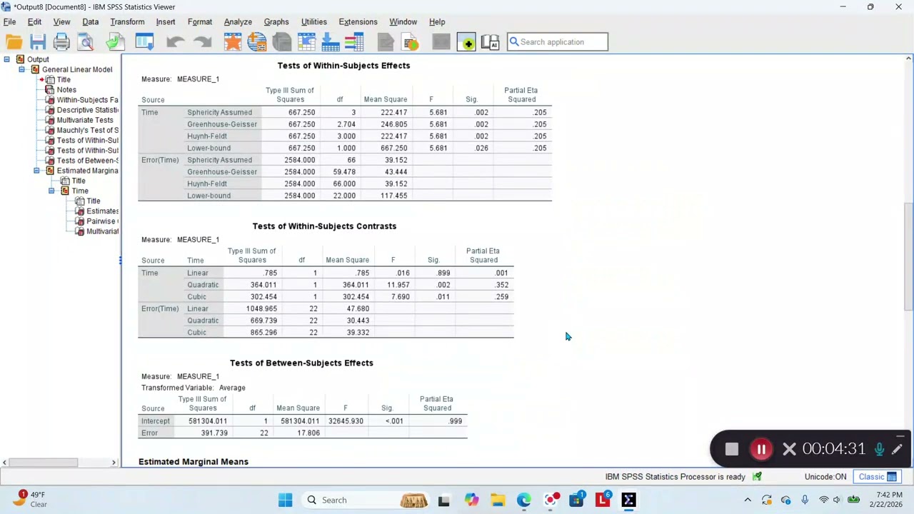The width and height of the screenshot is (914, 514).
Task: Open the Edit menu
Action: click(34, 22)
